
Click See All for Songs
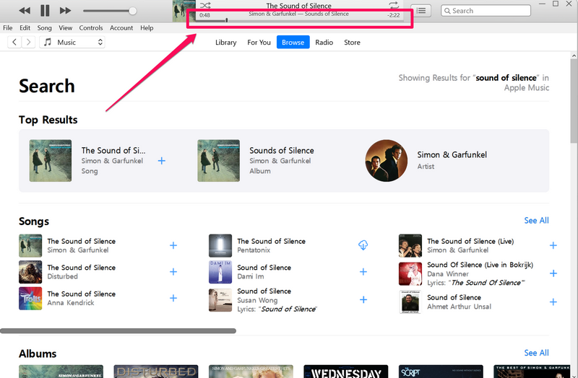(536, 221)
